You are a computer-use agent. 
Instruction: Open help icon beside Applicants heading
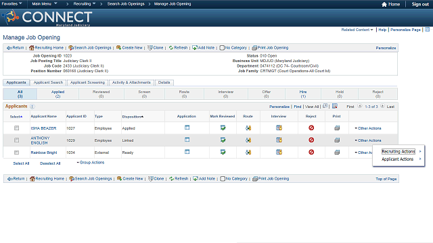(x=32, y=107)
